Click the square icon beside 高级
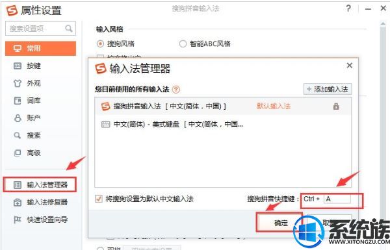 click(x=18, y=153)
